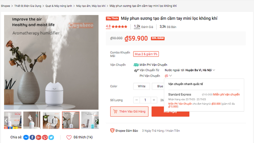
Task: Open Thiết Bị Điện Gia Dụng breadcrumb
Action: point(28,6)
